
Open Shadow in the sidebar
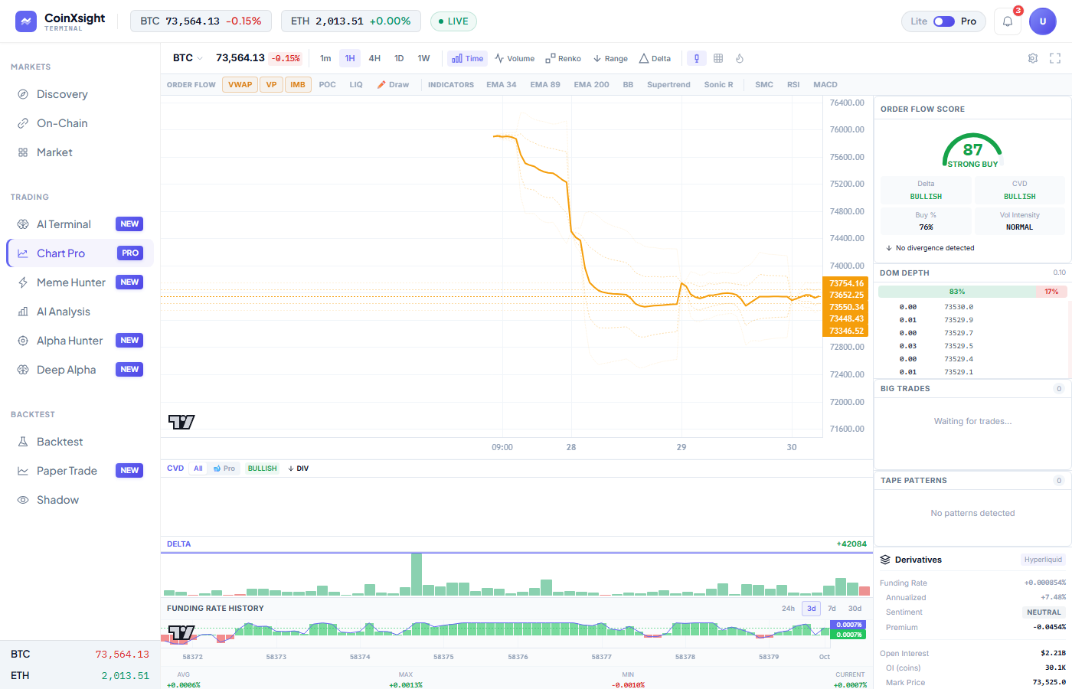point(80,500)
